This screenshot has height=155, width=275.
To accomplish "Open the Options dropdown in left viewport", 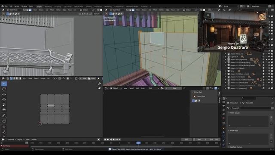I will click(x=98, y=14).
